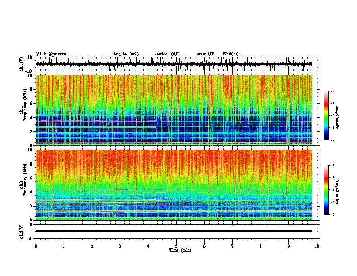Click the "10" minute tick on the time axis
The height and width of the screenshot is (276, 357).
click(317, 246)
